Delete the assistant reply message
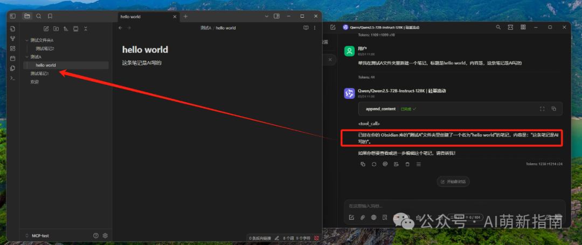This screenshot has height=245, width=582. click(x=407, y=164)
